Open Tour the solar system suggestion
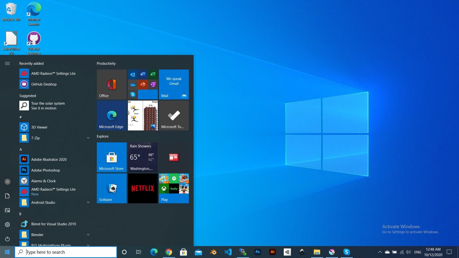The image size is (459, 258). pyautogui.click(x=55, y=106)
